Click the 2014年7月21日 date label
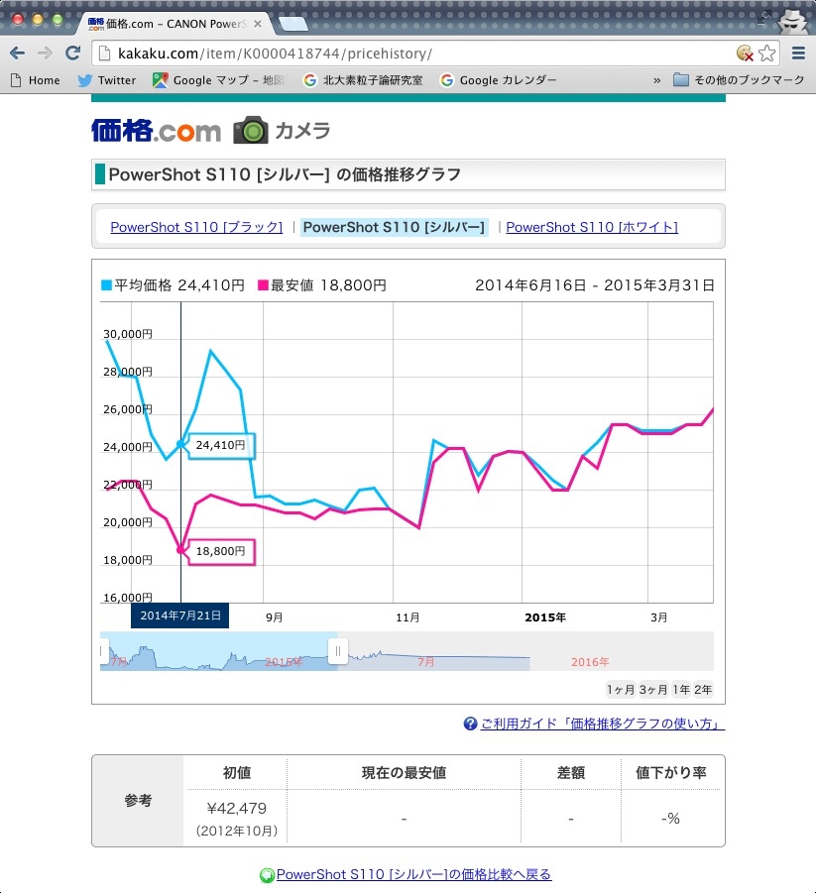 click(x=180, y=615)
